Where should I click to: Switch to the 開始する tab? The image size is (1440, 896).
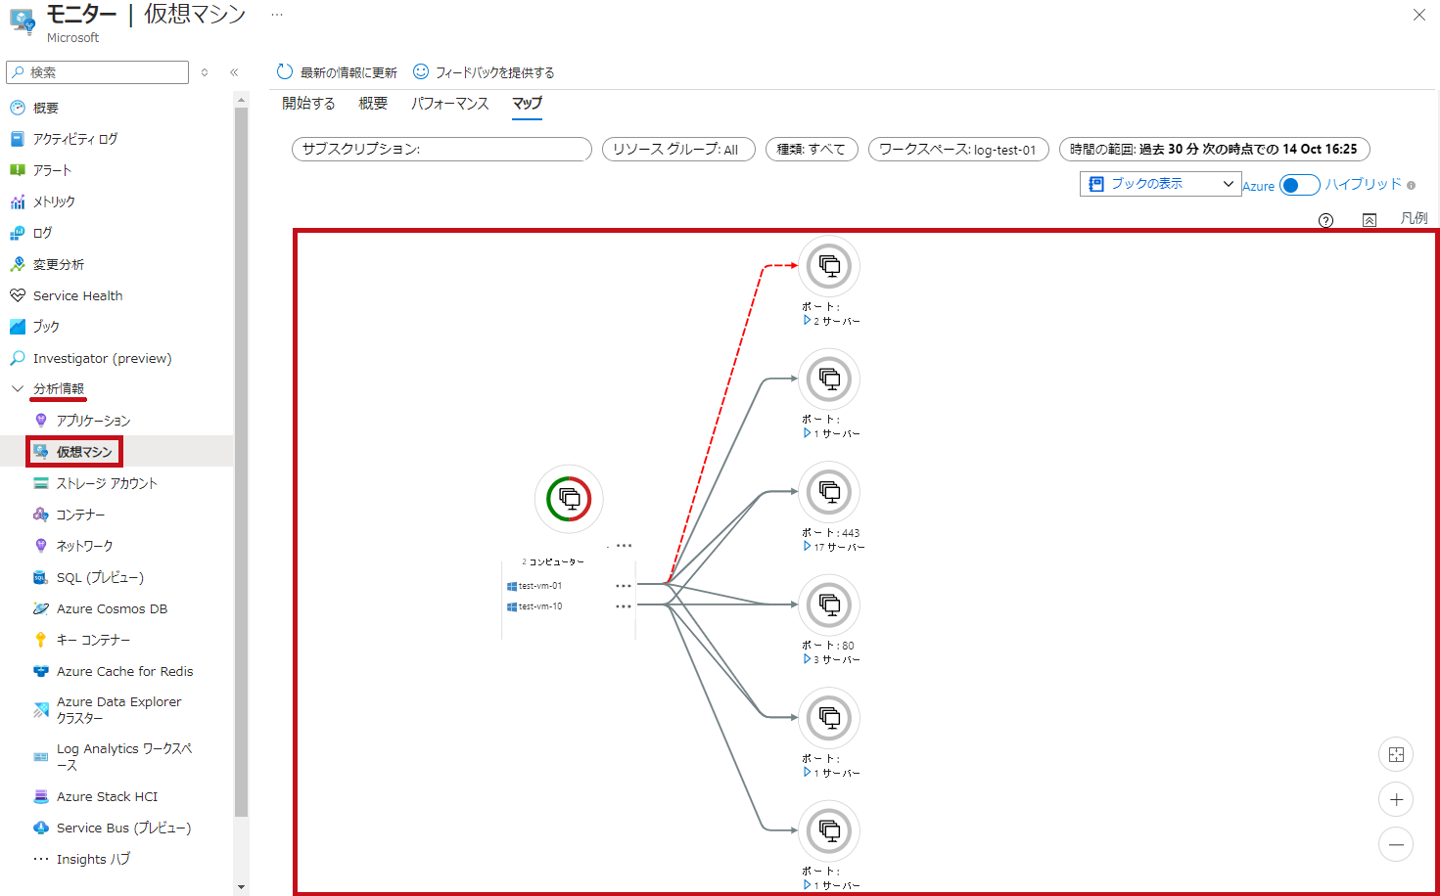(308, 103)
